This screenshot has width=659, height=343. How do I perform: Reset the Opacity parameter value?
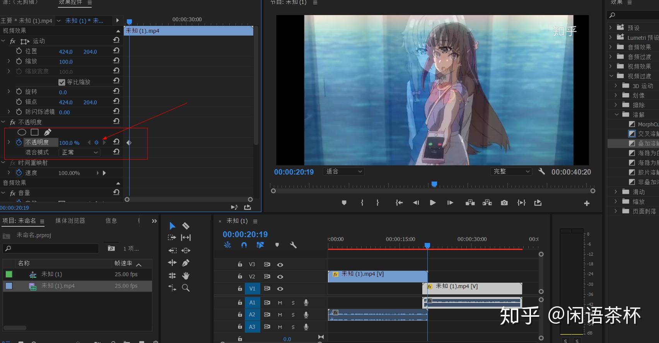[116, 142]
